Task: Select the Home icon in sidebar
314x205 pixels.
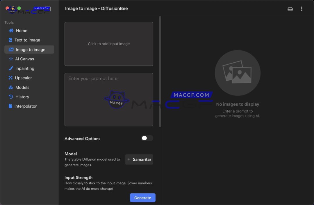Action: [x=10, y=30]
